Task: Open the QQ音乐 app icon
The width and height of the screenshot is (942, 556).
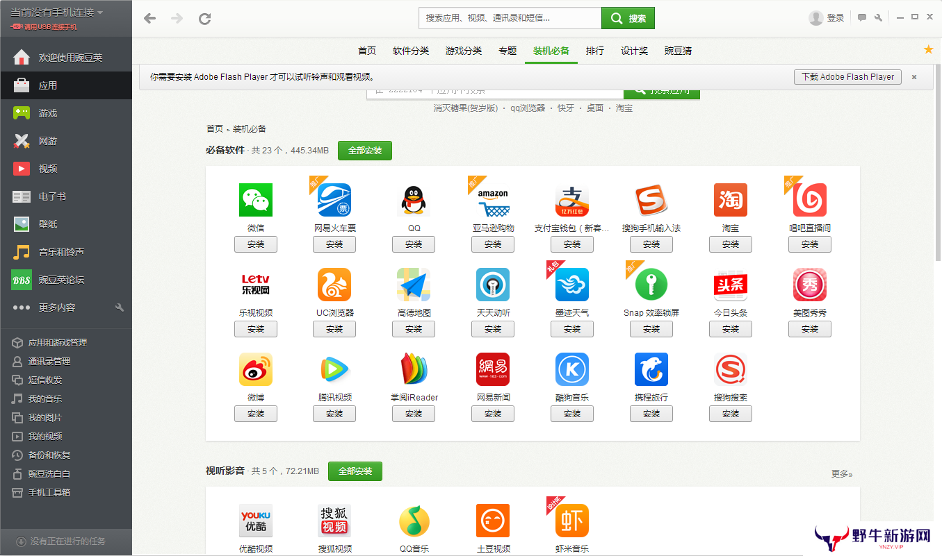Action: click(x=414, y=521)
